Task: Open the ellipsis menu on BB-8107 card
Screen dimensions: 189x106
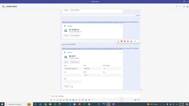Action: [120, 52]
